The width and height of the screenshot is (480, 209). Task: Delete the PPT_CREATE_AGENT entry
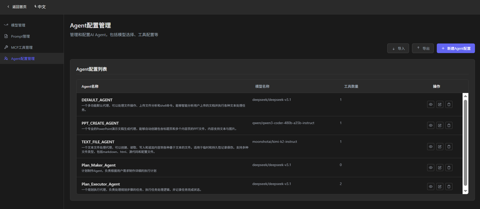449,125
